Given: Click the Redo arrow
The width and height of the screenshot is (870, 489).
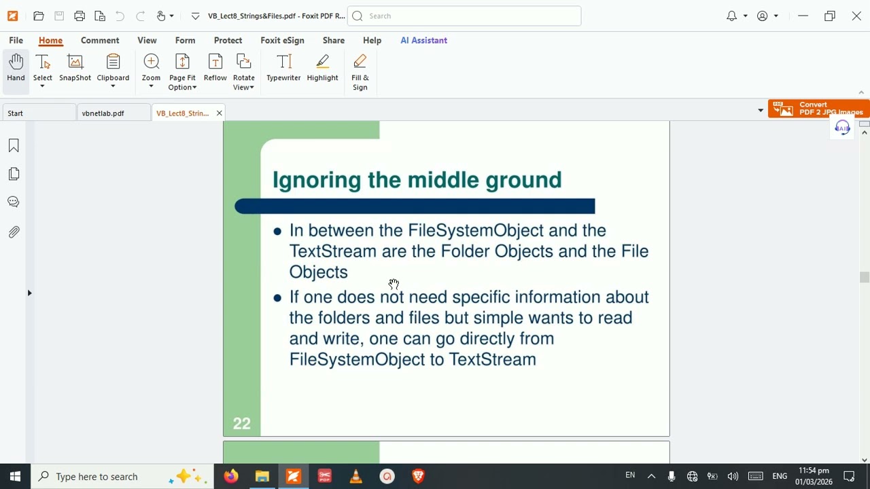Looking at the screenshot, I should [x=140, y=16].
